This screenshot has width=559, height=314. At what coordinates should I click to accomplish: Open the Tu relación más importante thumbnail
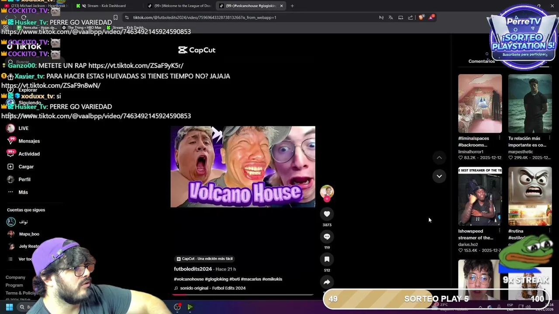530,103
